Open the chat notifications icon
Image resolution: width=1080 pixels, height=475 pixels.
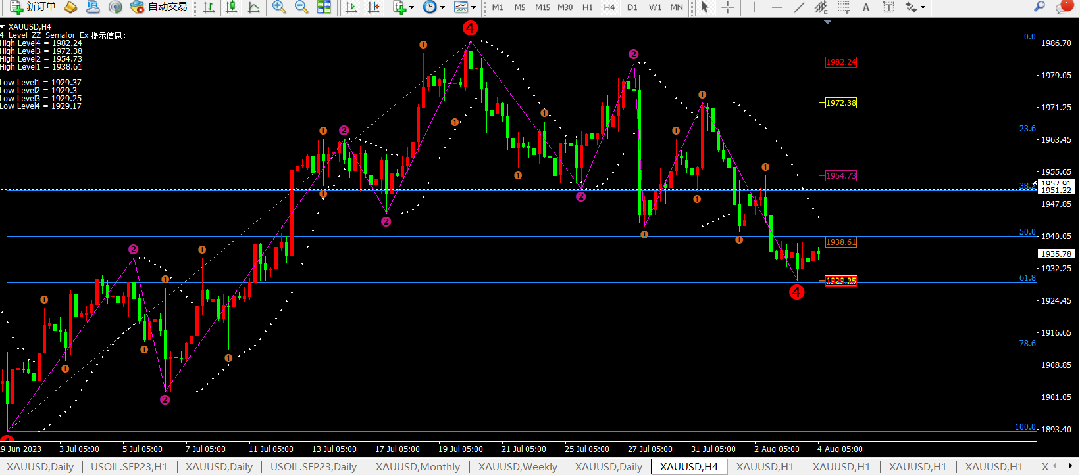(x=1062, y=7)
